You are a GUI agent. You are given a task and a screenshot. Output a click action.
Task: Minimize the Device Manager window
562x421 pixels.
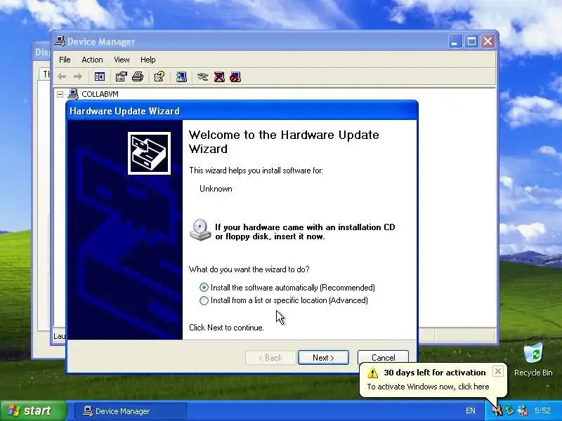click(x=455, y=41)
